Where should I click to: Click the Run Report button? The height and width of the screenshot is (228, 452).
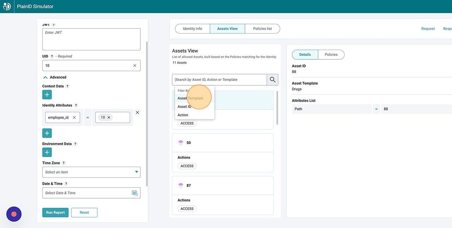[x=55, y=213]
